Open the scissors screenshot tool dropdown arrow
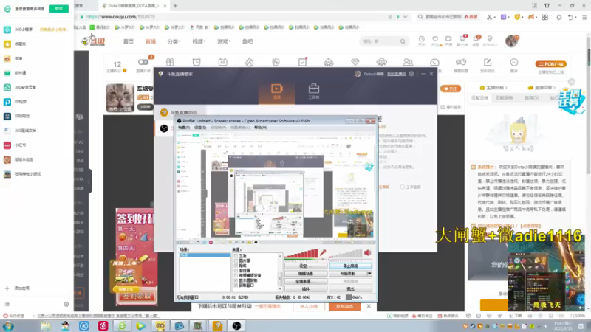 [x=494, y=17]
